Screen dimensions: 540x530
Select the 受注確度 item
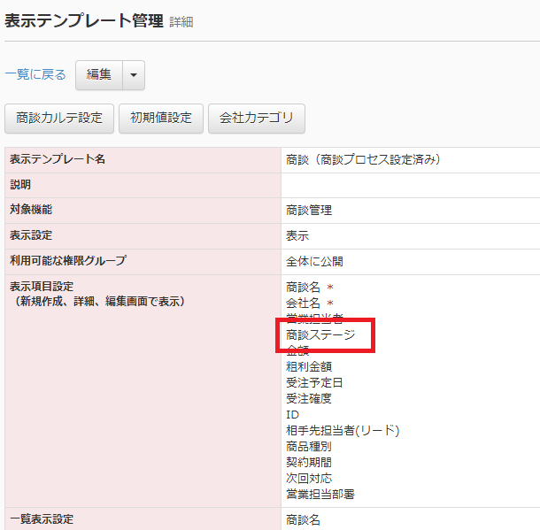[x=309, y=399]
